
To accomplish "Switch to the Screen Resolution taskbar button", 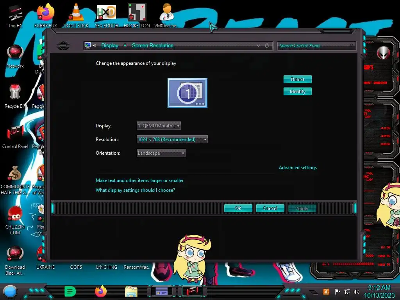I will [x=192, y=291].
